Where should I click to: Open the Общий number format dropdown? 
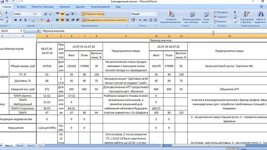point(156,14)
